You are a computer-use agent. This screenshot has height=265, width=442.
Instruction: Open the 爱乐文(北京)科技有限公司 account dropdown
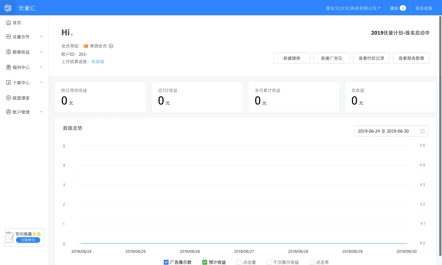(353, 8)
